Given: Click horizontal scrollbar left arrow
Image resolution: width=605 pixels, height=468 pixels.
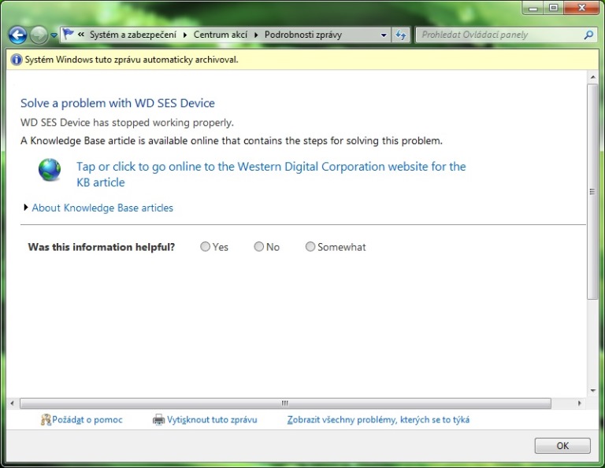Looking at the screenshot, I should pyautogui.click(x=12, y=404).
